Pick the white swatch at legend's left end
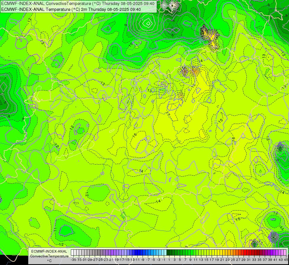This screenshot has height=265, width=289. click(72, 253)
